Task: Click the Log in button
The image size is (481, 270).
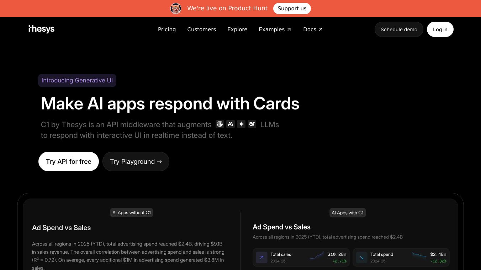Action: point(440,29)
